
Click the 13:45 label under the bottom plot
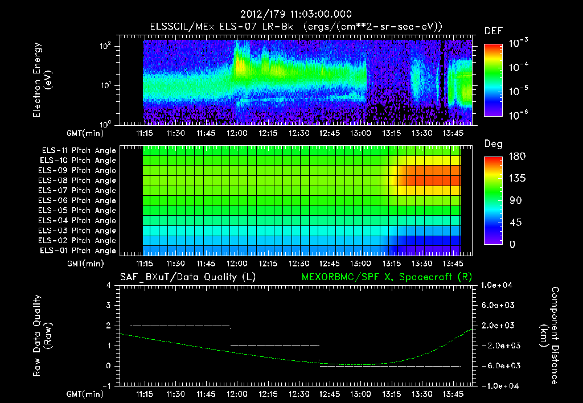(x=453, y=394)
